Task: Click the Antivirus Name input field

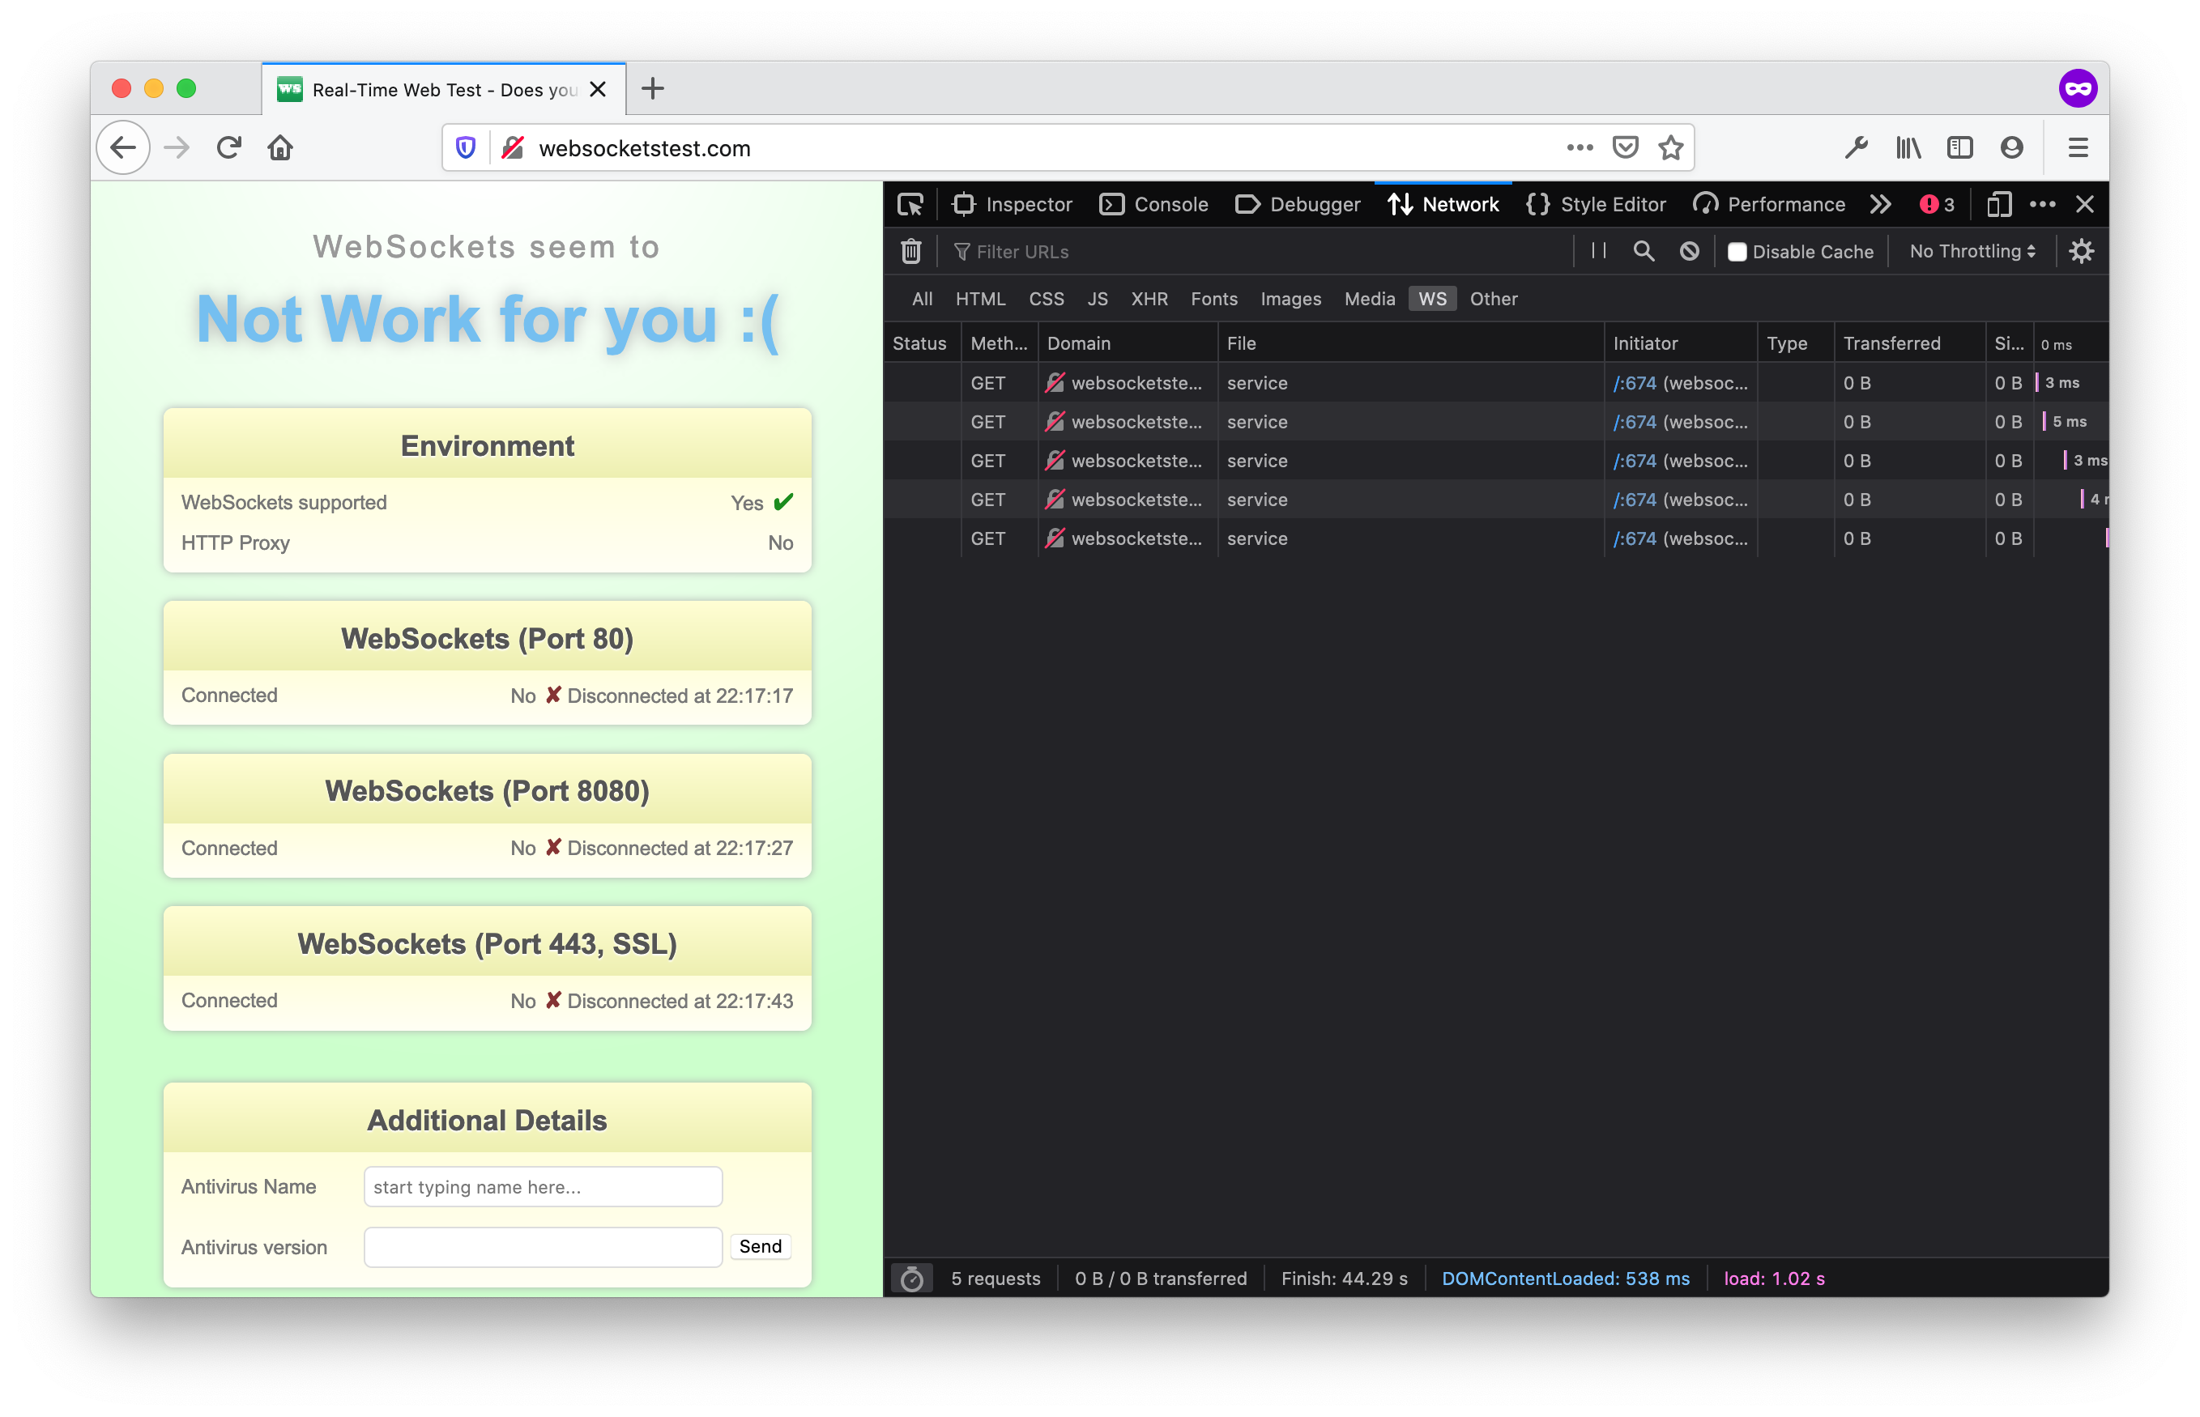Action: tap(543, 1187)
